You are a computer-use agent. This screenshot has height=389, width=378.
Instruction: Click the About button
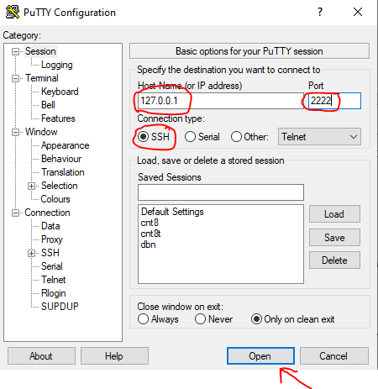tap(41, 356)
